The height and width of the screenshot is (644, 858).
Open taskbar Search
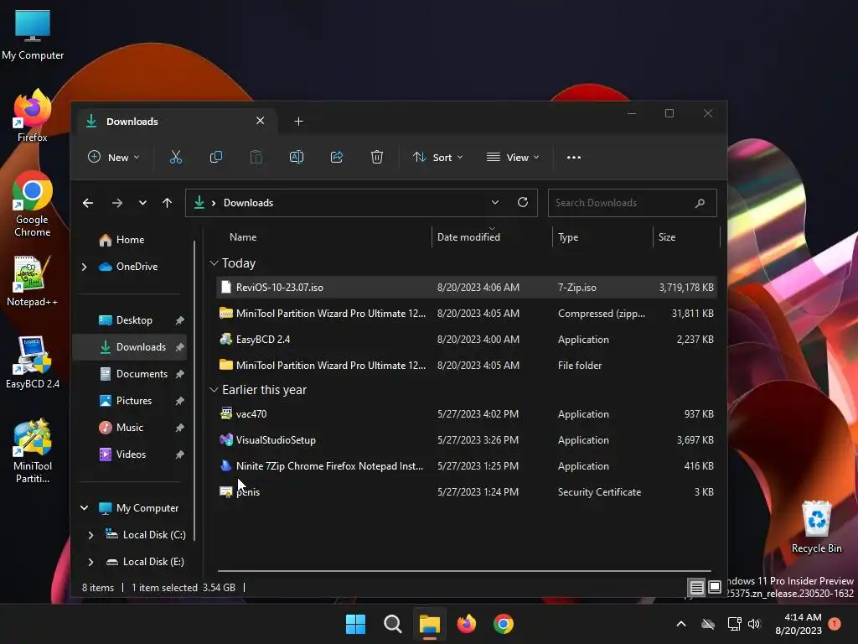coord(392,624)
